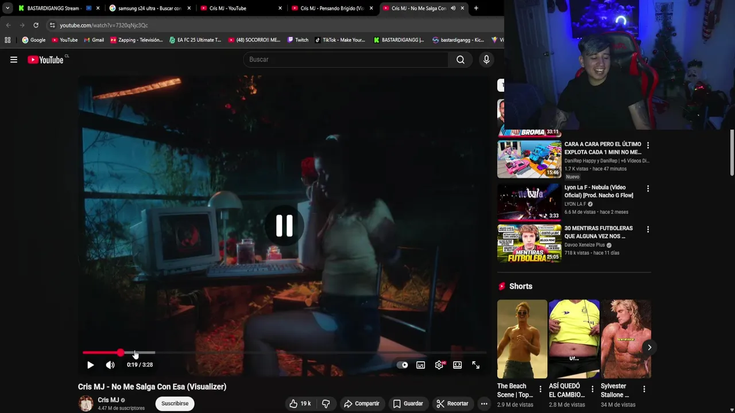Open 30 MENTIRAS FUTBOLERAS thumbnail
Viewport: 735px width, 413px height.
pos(529,243)
